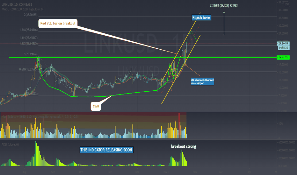The height and width of the screenshot is (175, 297).
Task: Click the 7.33783 (27.12%) price range label
Action: point(224,6)
